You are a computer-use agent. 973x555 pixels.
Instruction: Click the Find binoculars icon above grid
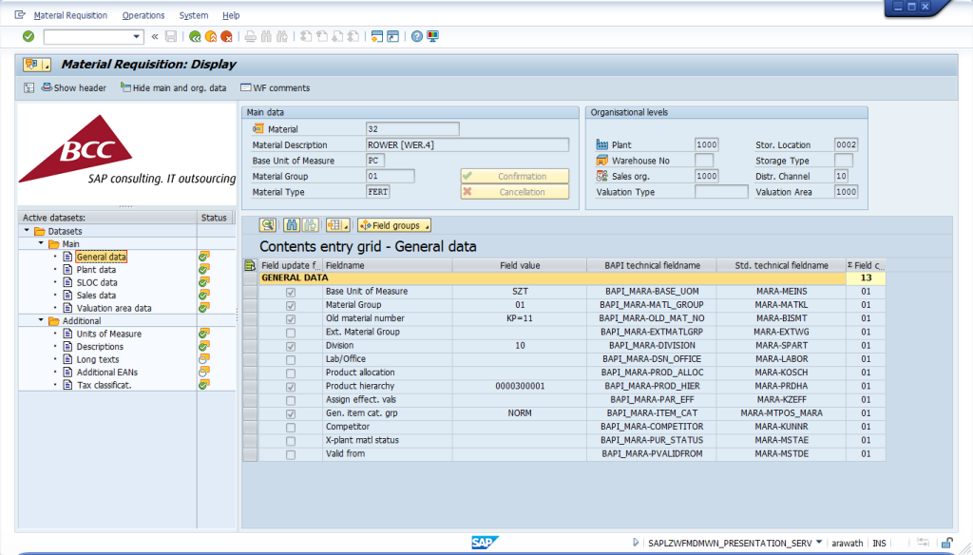[x=292, y=225]
